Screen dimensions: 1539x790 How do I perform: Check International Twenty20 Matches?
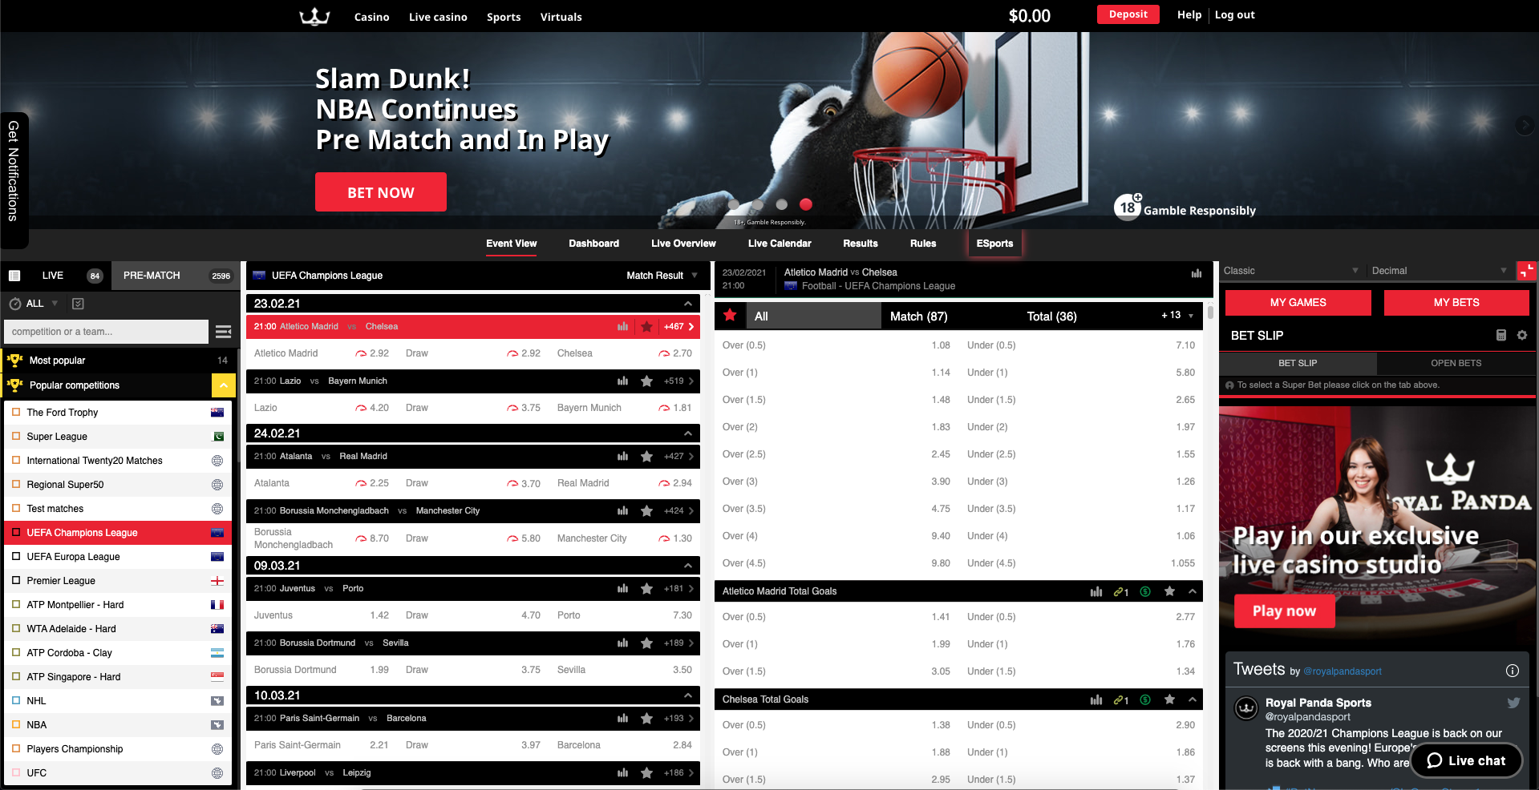click(x=16, y=461)
